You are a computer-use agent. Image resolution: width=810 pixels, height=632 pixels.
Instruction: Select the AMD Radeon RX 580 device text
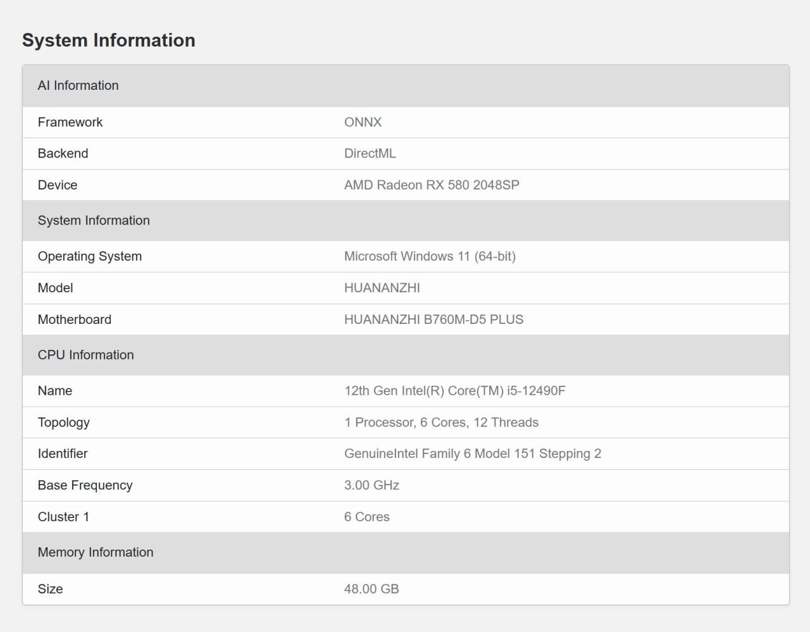(431, 185)
